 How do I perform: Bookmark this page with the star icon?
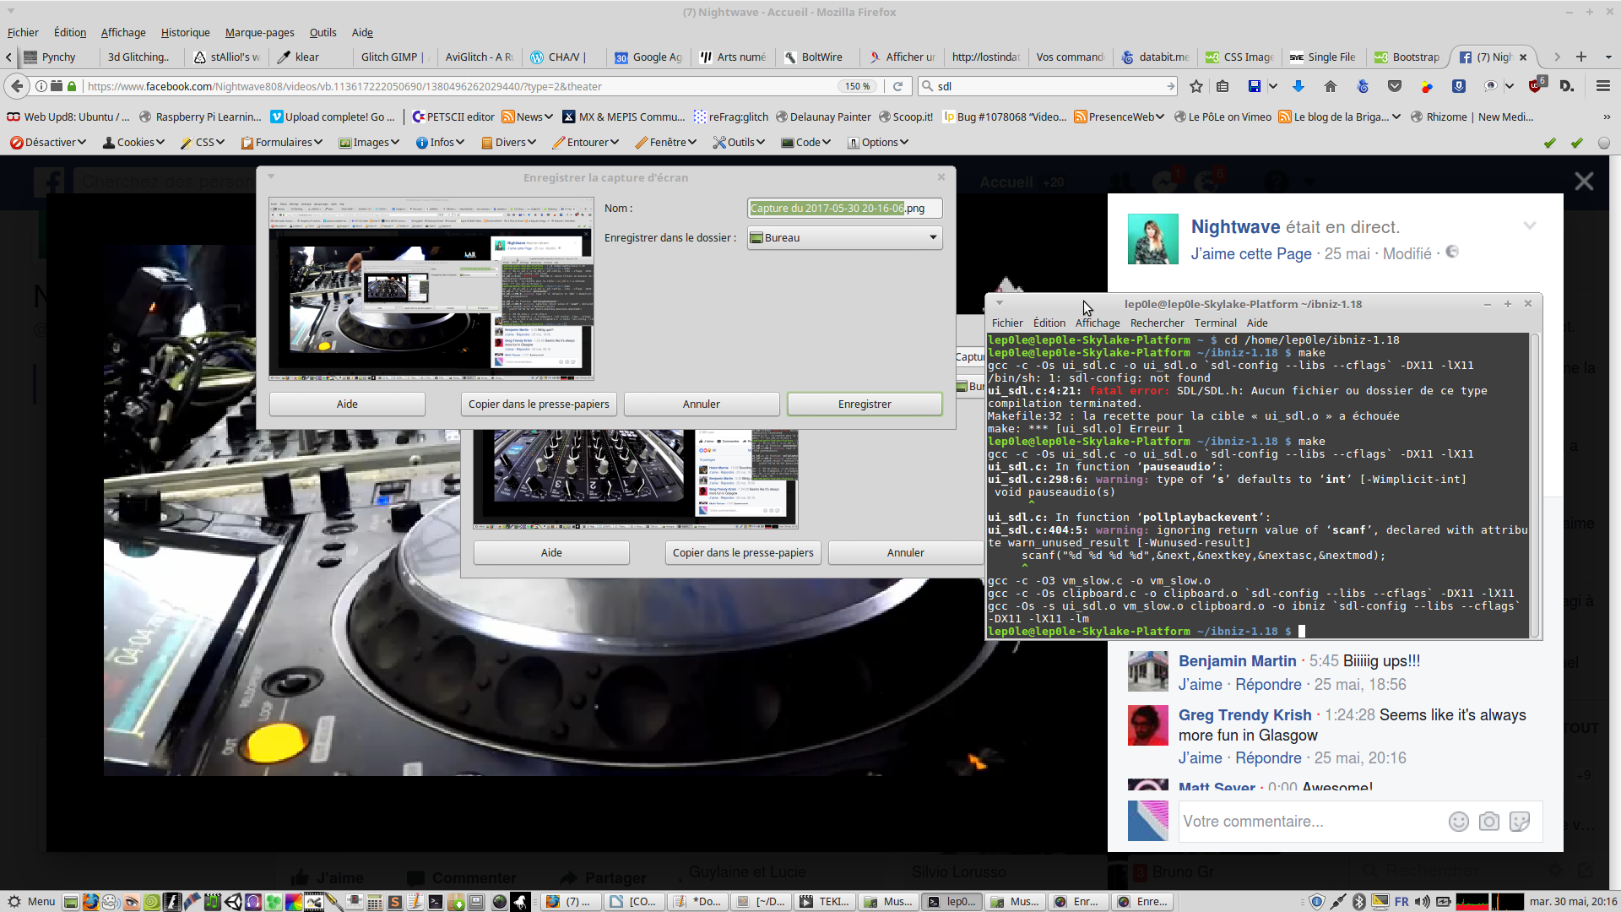pyautogui.click(x=1195, y=86)
